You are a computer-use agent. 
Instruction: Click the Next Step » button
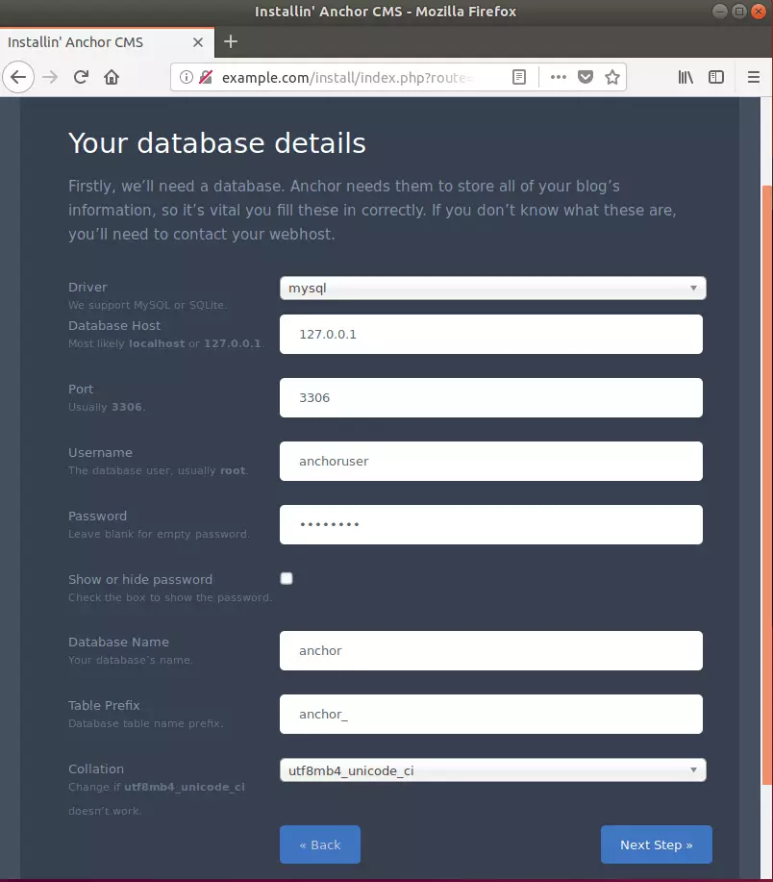[x=656, y=844]
